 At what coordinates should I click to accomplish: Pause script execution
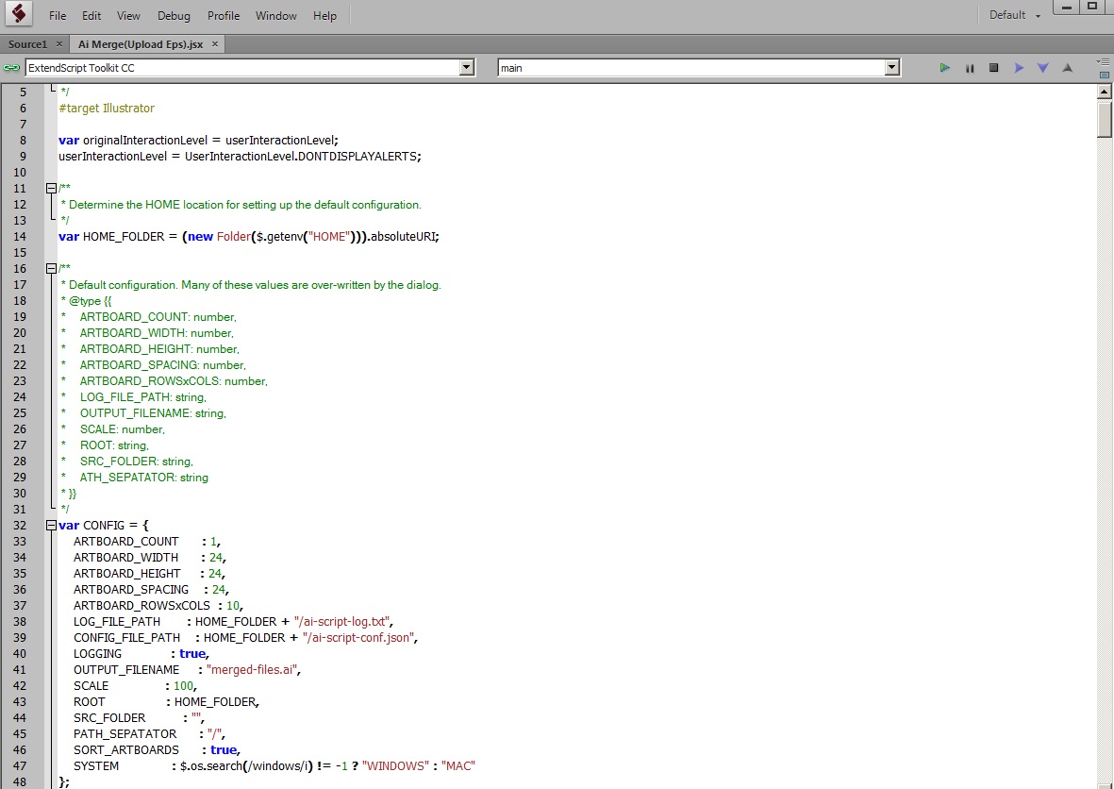point(969,68)
